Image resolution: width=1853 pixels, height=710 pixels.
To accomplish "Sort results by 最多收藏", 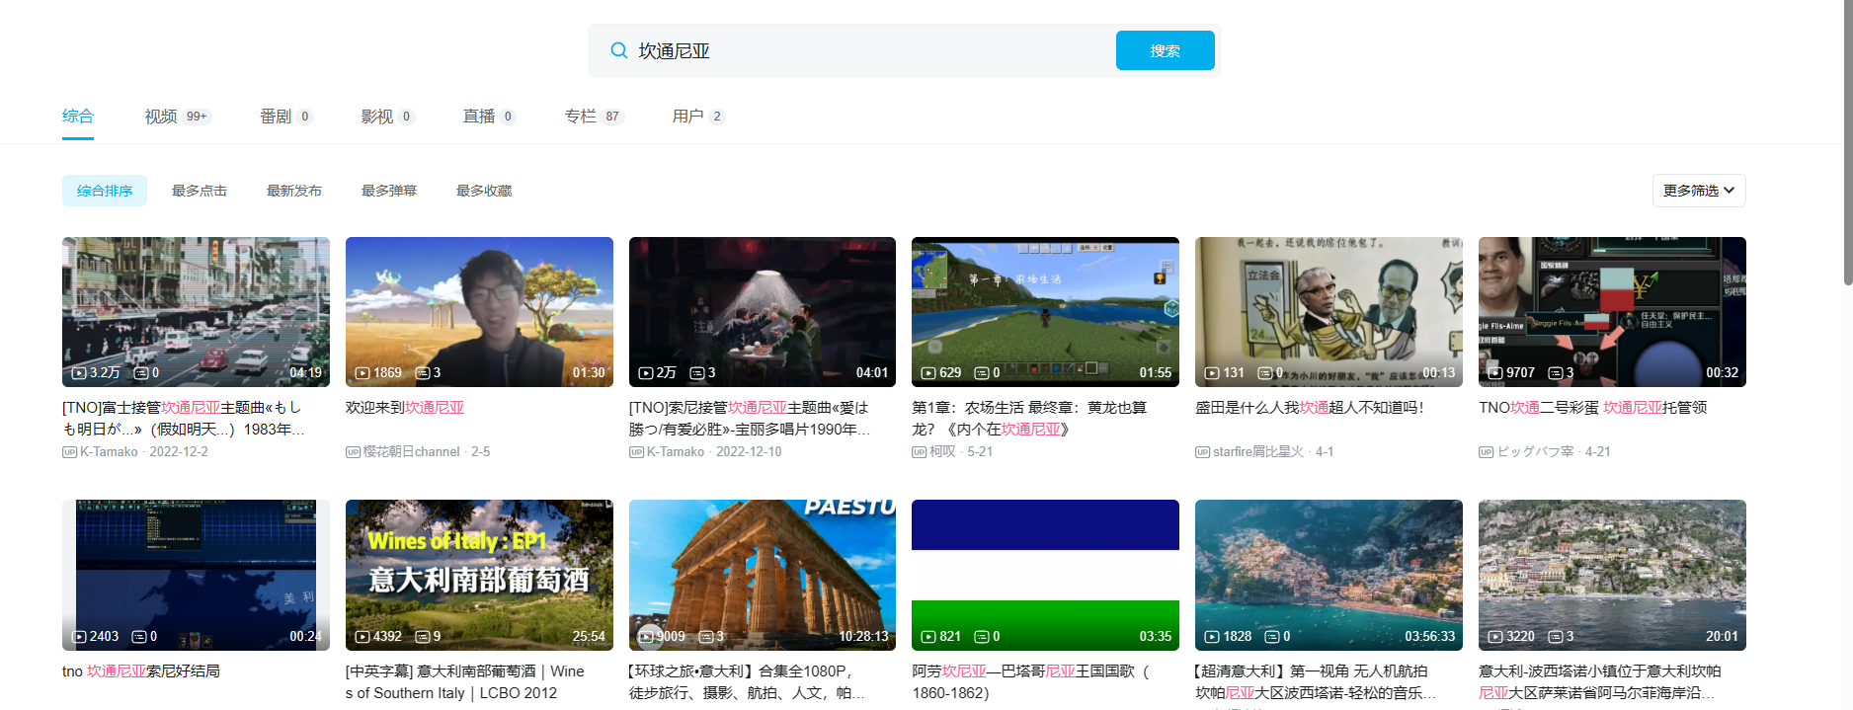I will 484,191.
